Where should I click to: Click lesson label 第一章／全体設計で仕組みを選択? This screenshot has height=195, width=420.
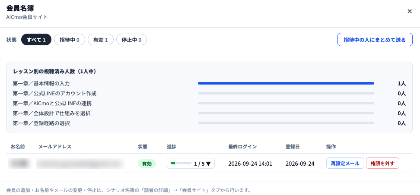[52, 113]
